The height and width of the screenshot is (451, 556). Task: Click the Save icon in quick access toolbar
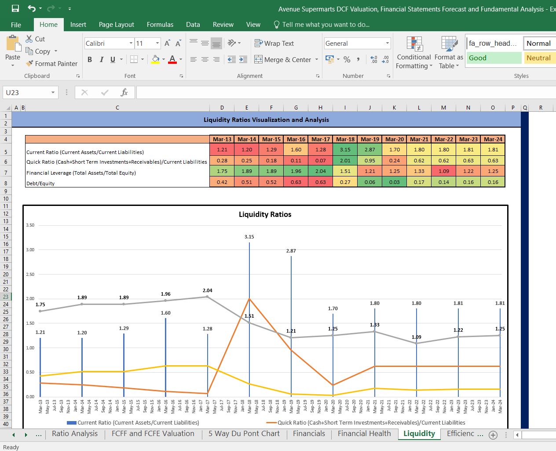tap(15, 8)
